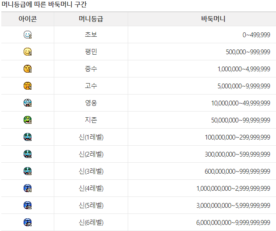Click the 신(1레벨) grade icon
This screenshot has height=231, width=276.
tap(28, 137)
